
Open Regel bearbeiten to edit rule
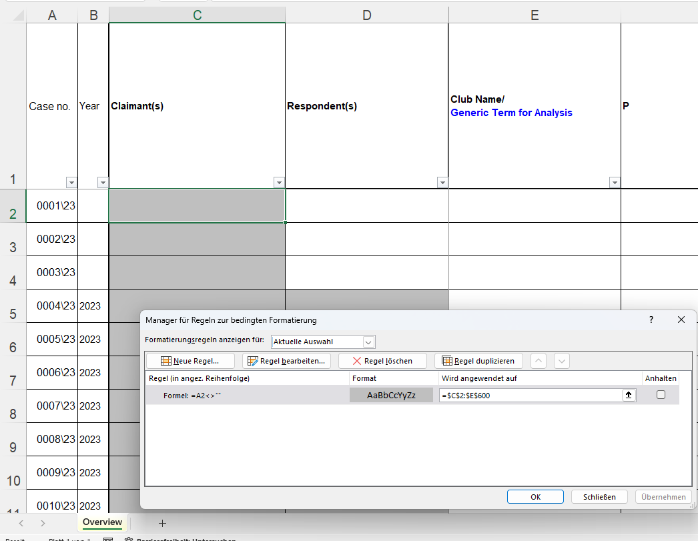click(286, 361)
